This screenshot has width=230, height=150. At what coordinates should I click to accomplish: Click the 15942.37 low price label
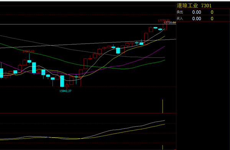pyautogui.click(x=65, y=91)
